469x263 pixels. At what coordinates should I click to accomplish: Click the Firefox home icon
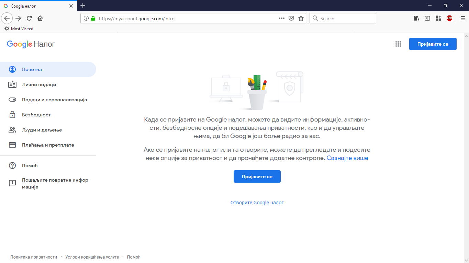click(x=40, y=19)
